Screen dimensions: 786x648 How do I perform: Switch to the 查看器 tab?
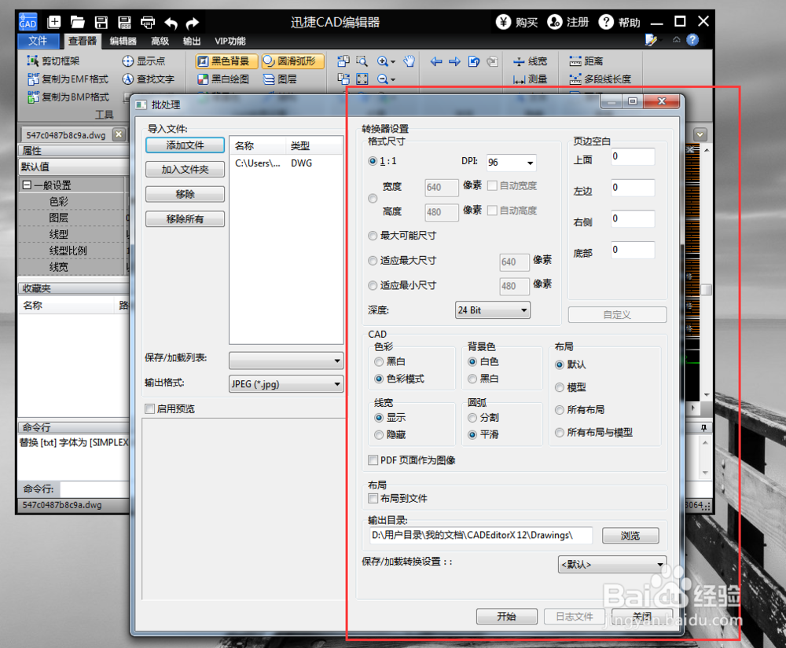pyautogui.click(x=83, y=41)
